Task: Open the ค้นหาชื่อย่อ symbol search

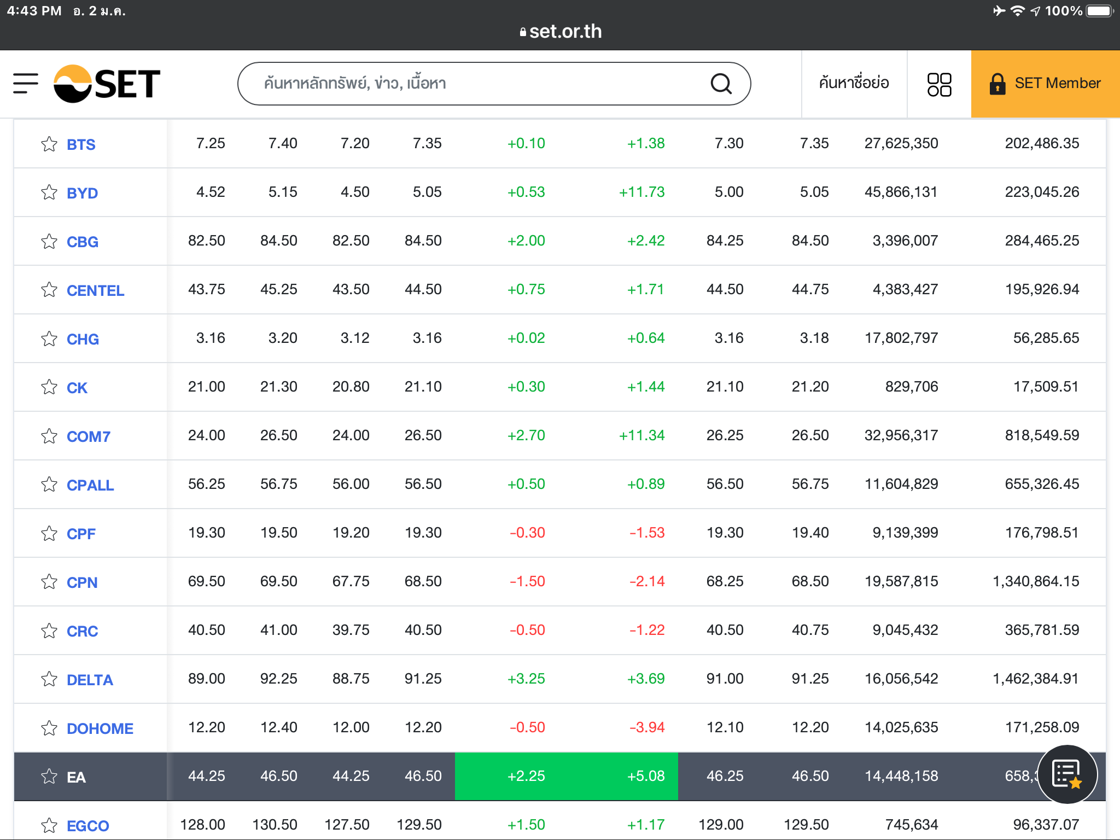Action: (854, 84)
